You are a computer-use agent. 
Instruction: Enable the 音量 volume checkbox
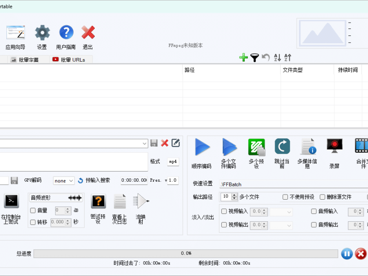(33, 210)
